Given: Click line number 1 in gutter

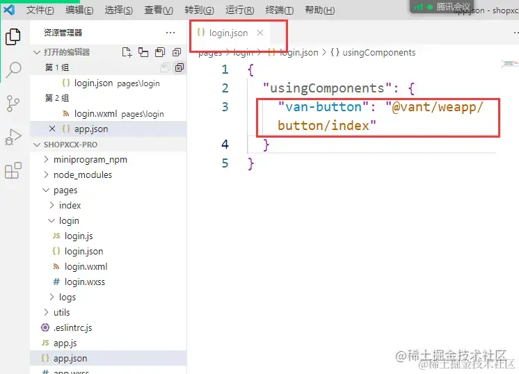Looking at the screenshot, I should (x=225, y=70).
